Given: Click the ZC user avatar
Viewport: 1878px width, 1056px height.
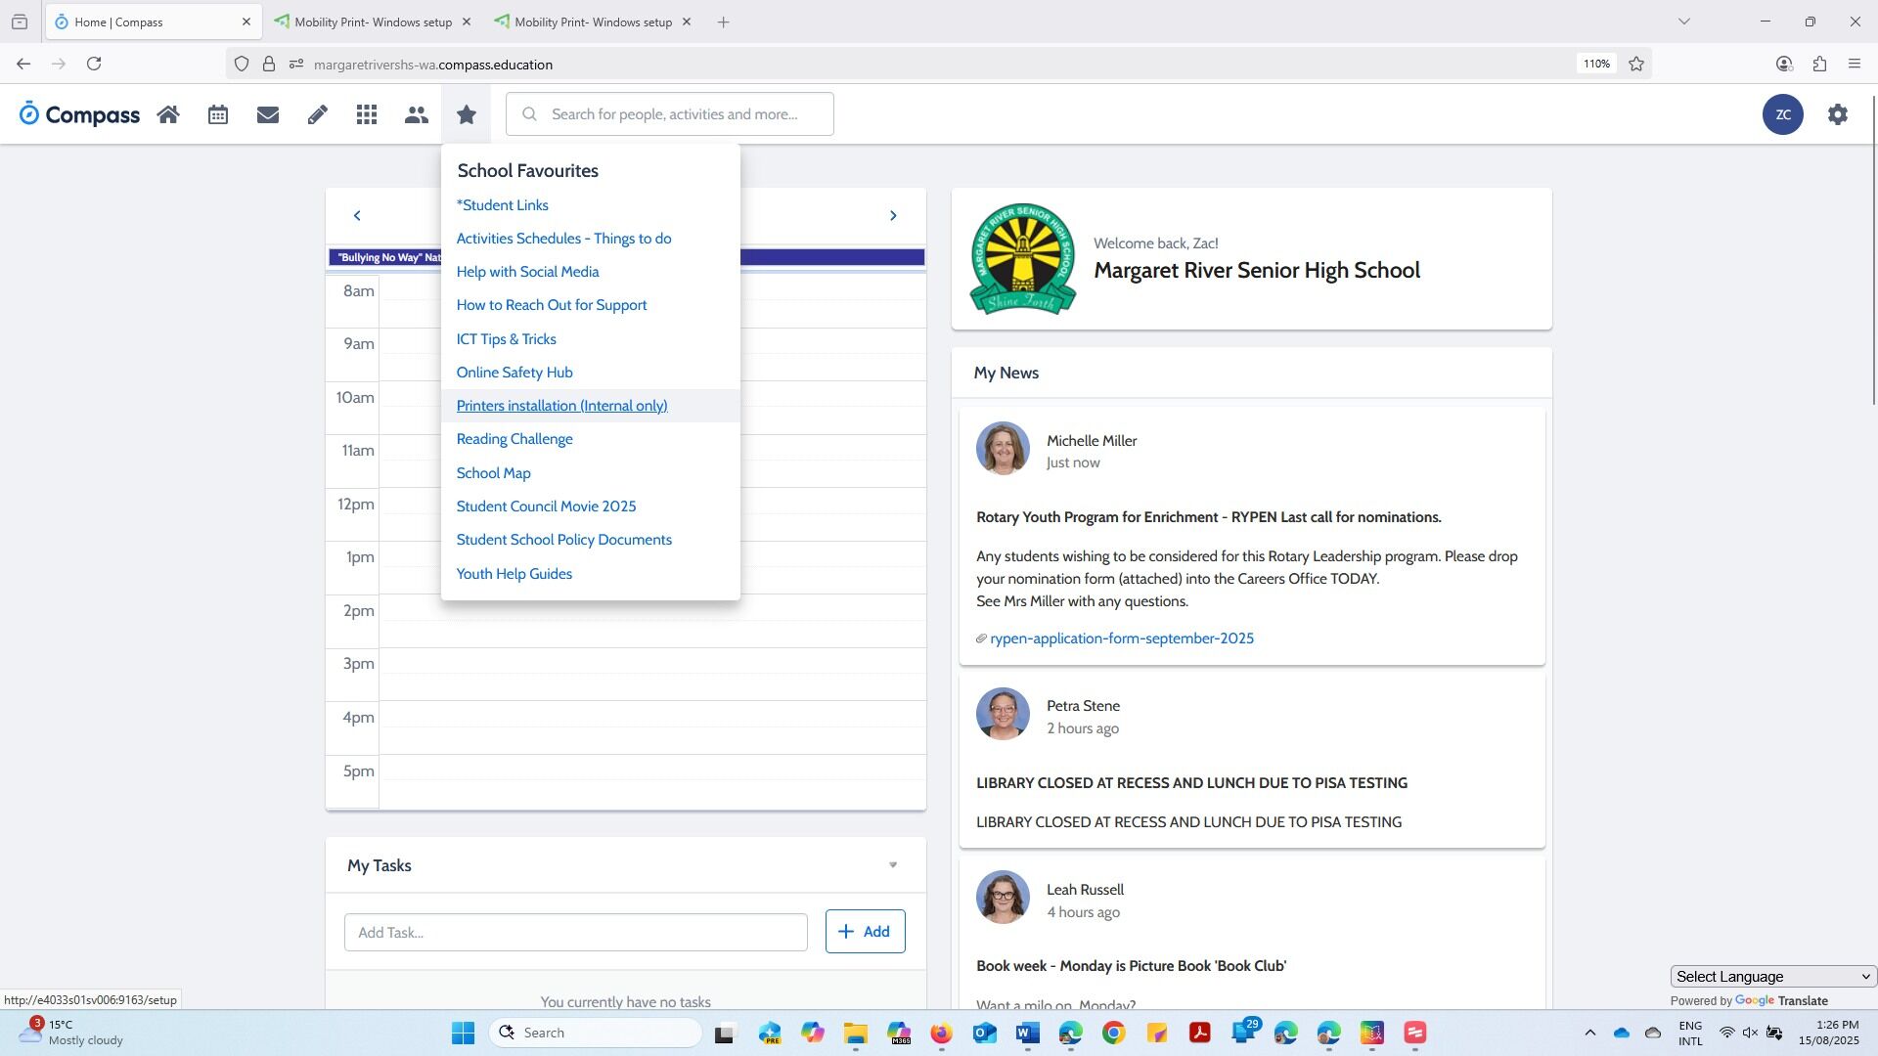Looking at the screenshot, I should click(1783, 114).
